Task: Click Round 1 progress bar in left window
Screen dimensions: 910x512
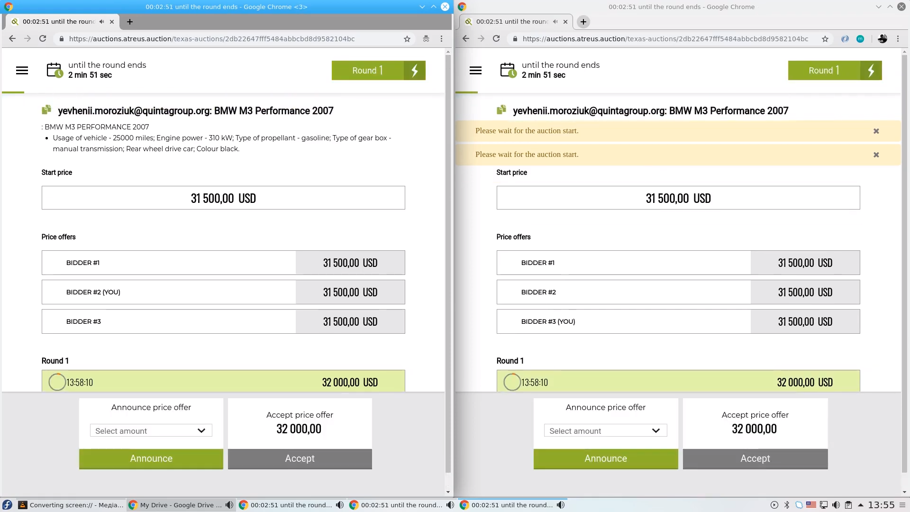Action: coord(223,382)
